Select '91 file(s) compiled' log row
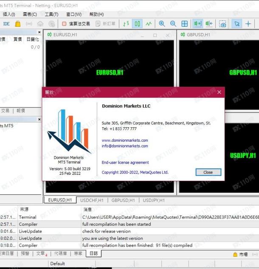 [x=129, y=245]
